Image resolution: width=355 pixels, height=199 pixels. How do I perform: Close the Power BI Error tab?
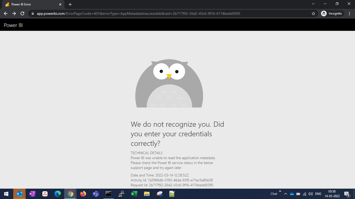(60, 4)
